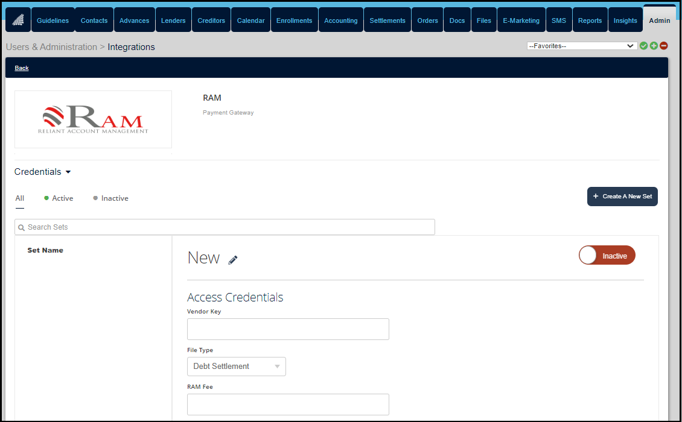Viewport: 682px width, 422px height.
Task: Click the Set Name column header
Action: point(45,250)
